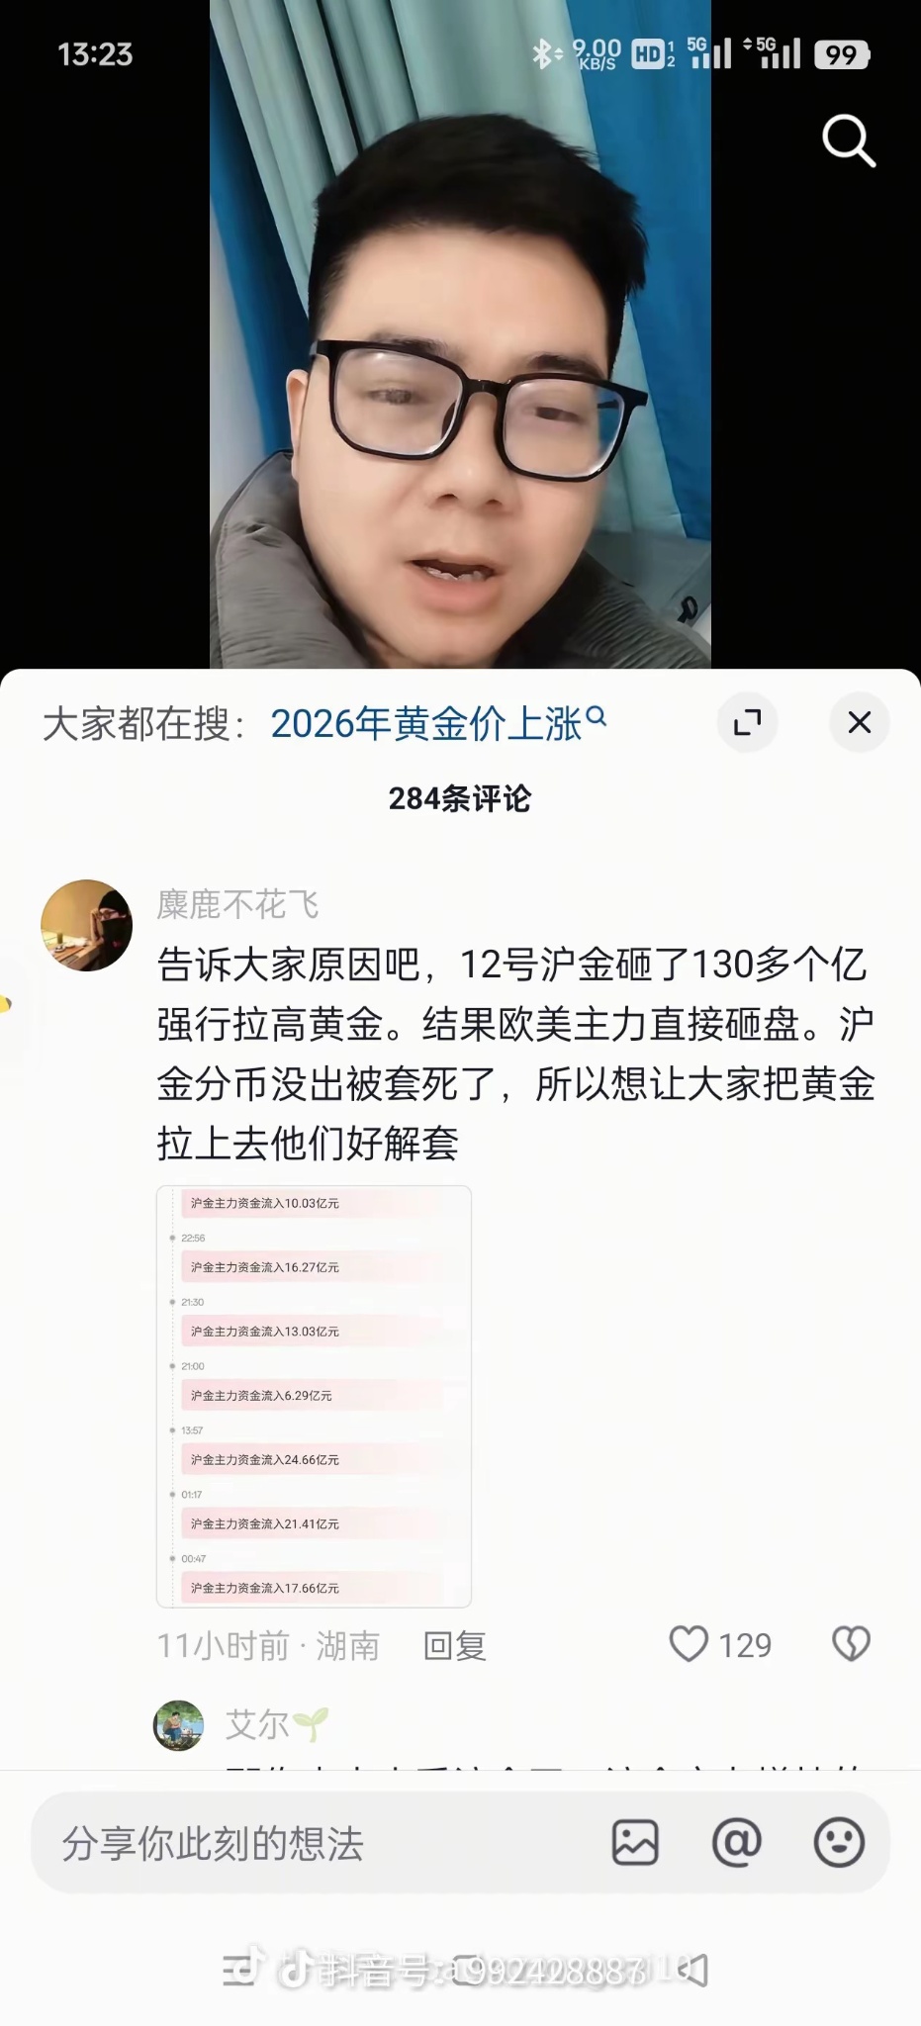Viewport: 921px width, 2026px height.
Task: Open emoji picker smiley icon
Action: (839, 1843)
